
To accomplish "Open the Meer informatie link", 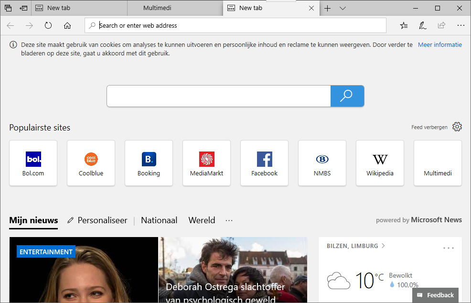I will coord(440,45).
